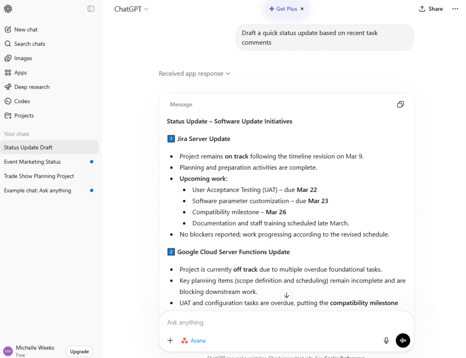The width and height of the screenshot is (466, 358).
Task: Copy the status update message
Action: [400, 104]
